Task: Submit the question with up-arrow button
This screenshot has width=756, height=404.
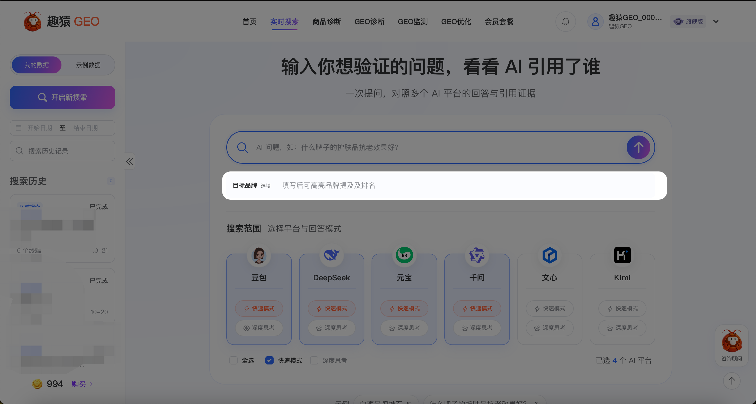Action: click(638, 147)
